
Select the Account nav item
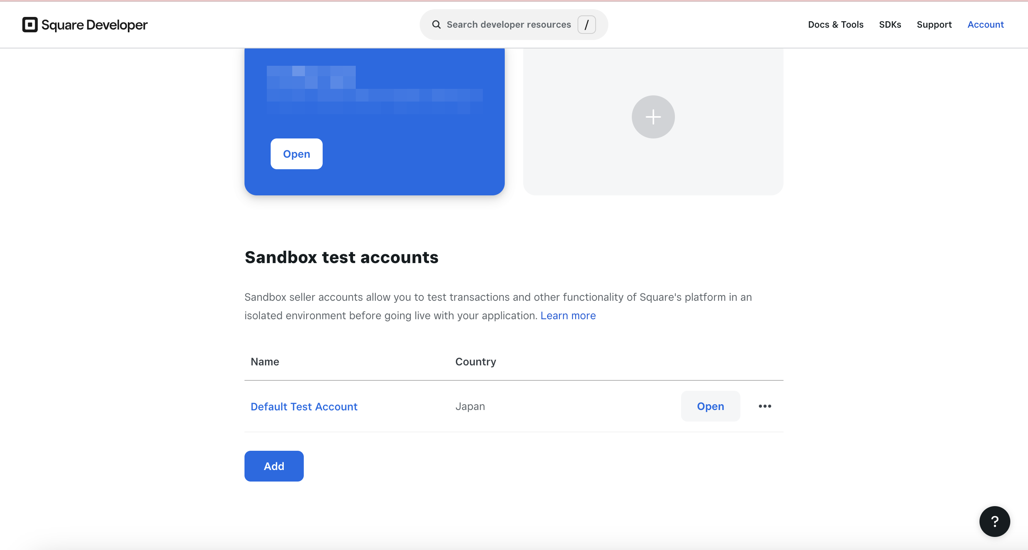click(985, 25)
